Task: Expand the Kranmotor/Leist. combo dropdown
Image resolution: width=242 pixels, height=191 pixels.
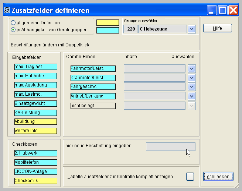Action: (191, 78)
